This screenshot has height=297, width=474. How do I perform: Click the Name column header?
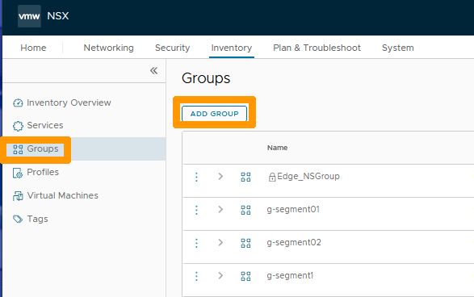(277, 148)
